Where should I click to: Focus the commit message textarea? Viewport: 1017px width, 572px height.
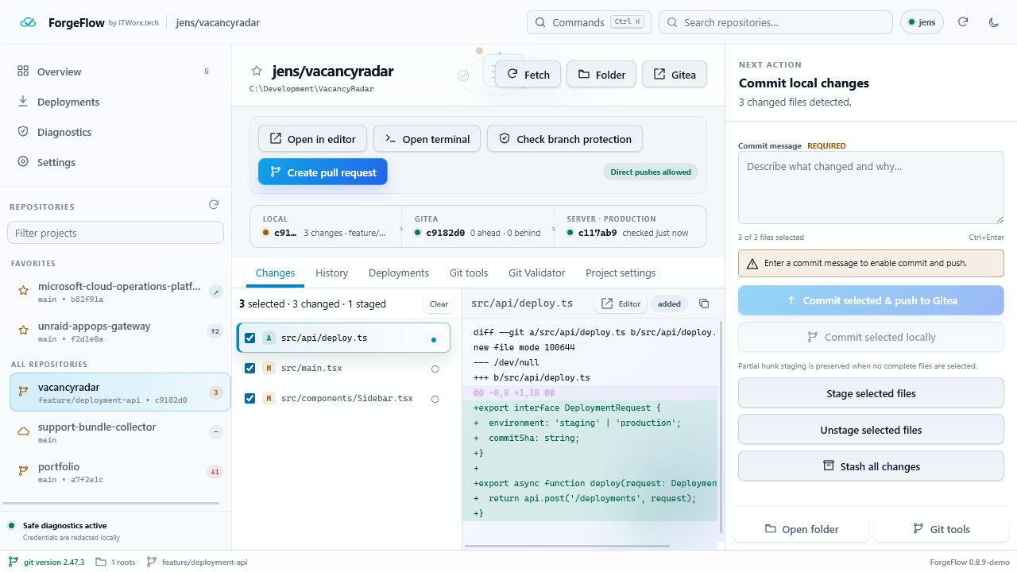click(x=871, y=187)
